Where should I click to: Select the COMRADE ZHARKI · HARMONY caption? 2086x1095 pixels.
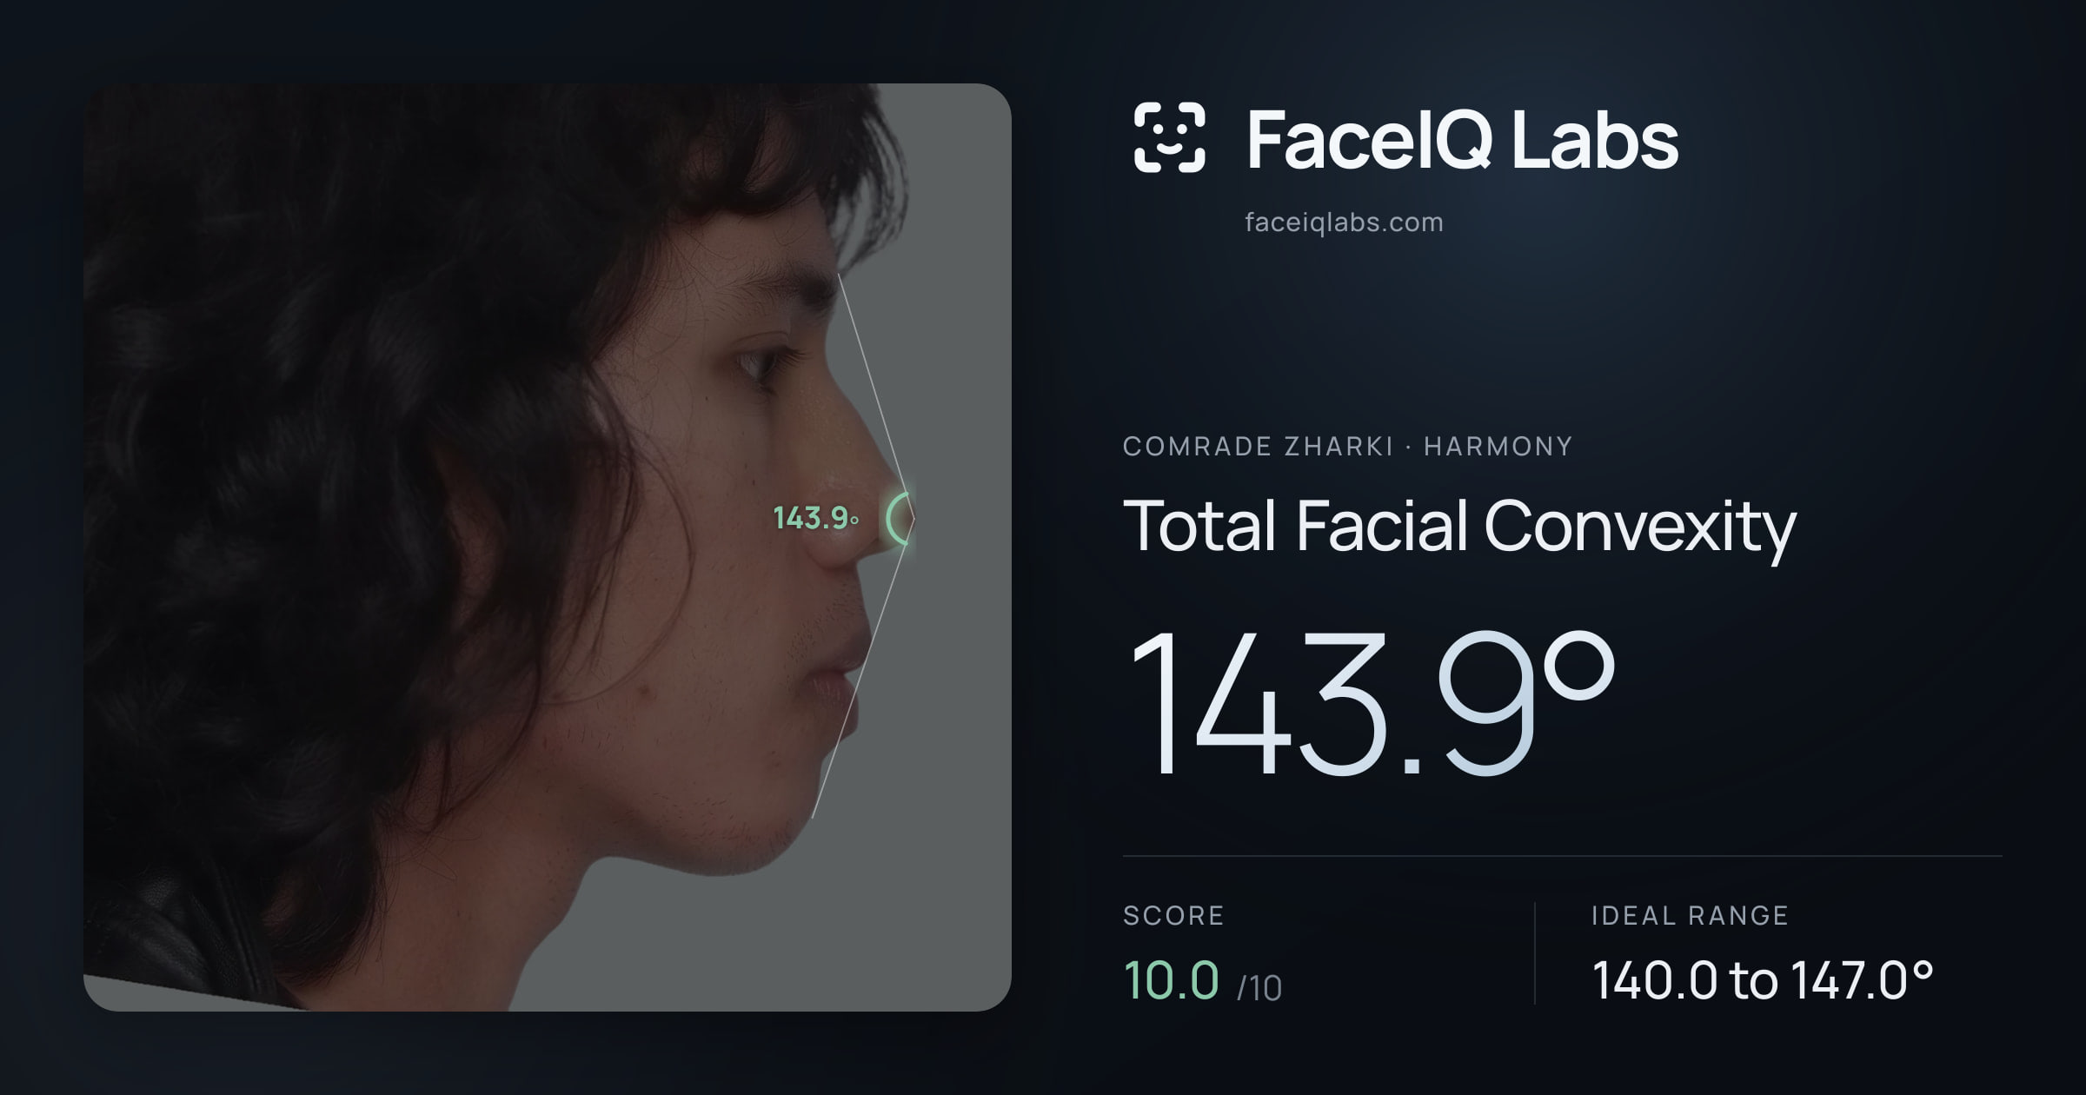click(x=1347, y=447)
